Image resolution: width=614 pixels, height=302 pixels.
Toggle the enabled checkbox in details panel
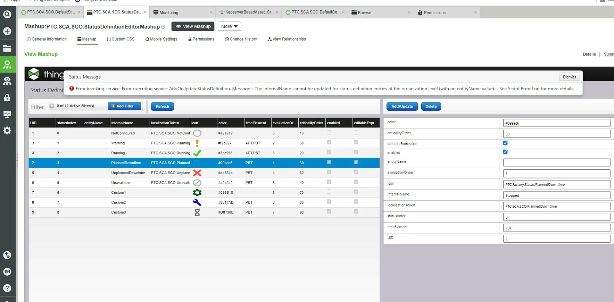pos(505,152)
